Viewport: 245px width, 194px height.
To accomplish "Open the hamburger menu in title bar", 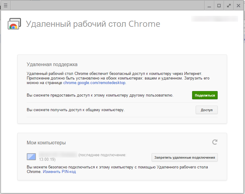I will pos(6,5).
